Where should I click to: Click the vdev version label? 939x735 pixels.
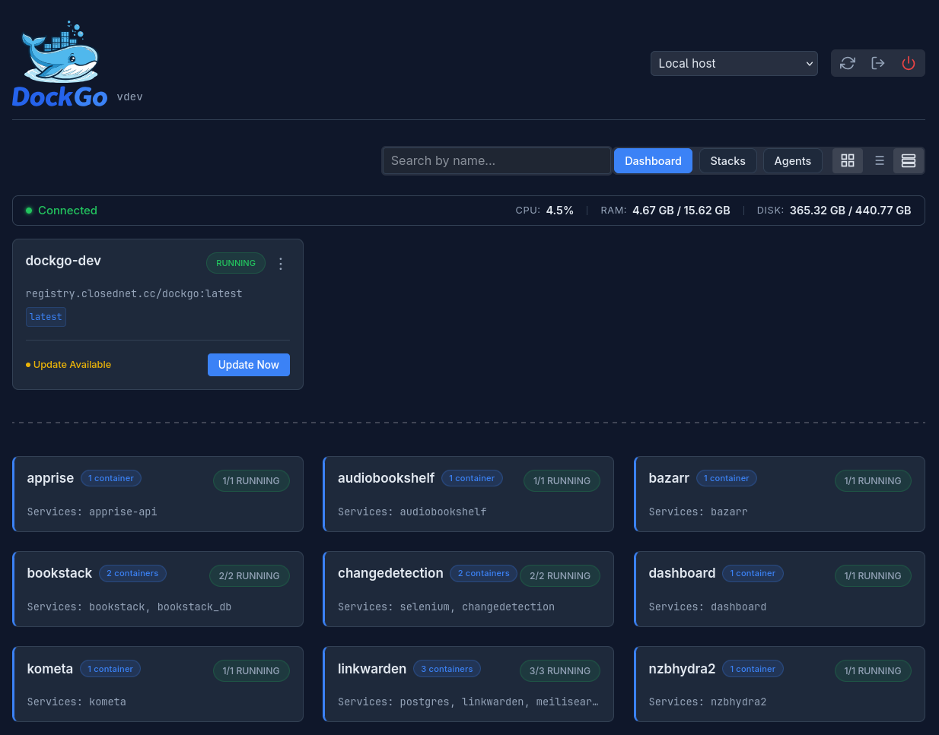(130, 97)
